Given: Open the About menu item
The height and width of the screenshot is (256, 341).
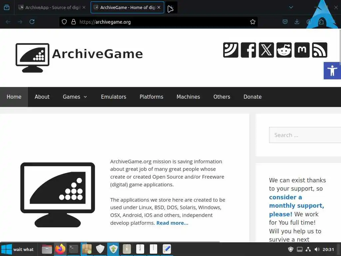Looking at the screenshot, I should click(x=42, y=97).
